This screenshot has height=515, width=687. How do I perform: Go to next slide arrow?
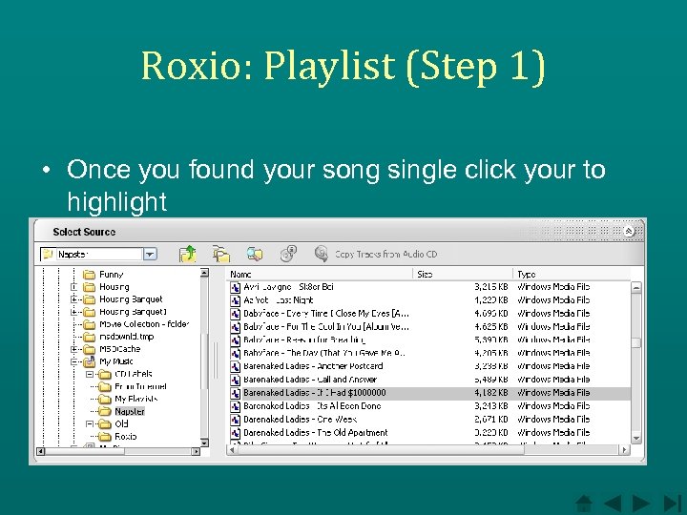pos(640,504)
